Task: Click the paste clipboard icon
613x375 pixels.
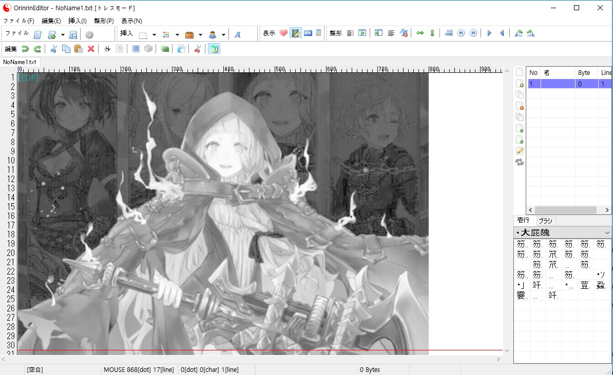Action: (79, 49)
